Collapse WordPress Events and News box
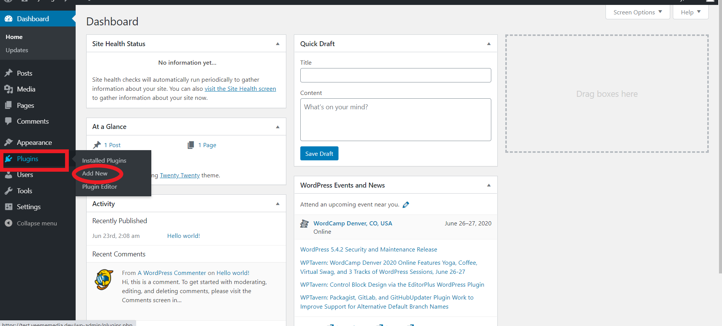The image size is (722, 326). (x=489, y=185)
